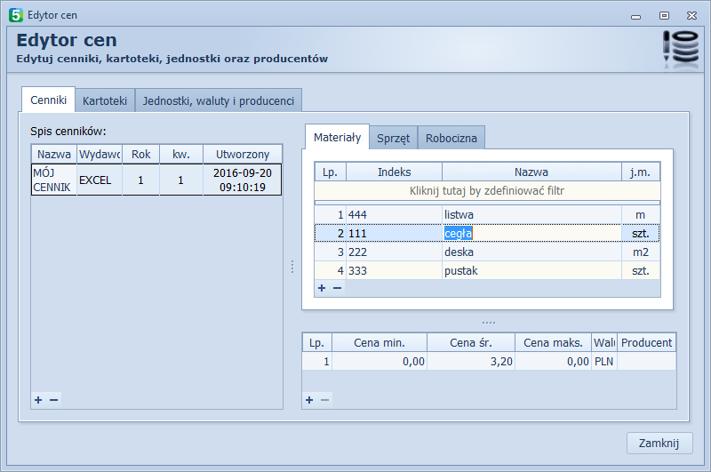Add a new price list with plus icon
Screen dimensions: 711x472
pyautogui.click(x=38, y=400)
